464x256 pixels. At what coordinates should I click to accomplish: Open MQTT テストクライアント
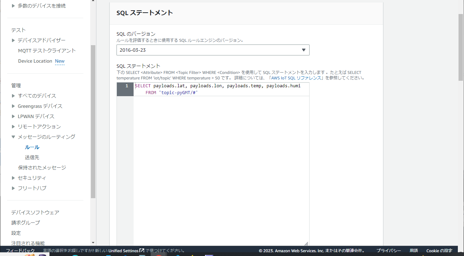coord(47,51)
